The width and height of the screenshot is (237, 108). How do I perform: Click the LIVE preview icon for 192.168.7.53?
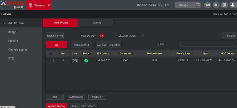pos(75,61)
